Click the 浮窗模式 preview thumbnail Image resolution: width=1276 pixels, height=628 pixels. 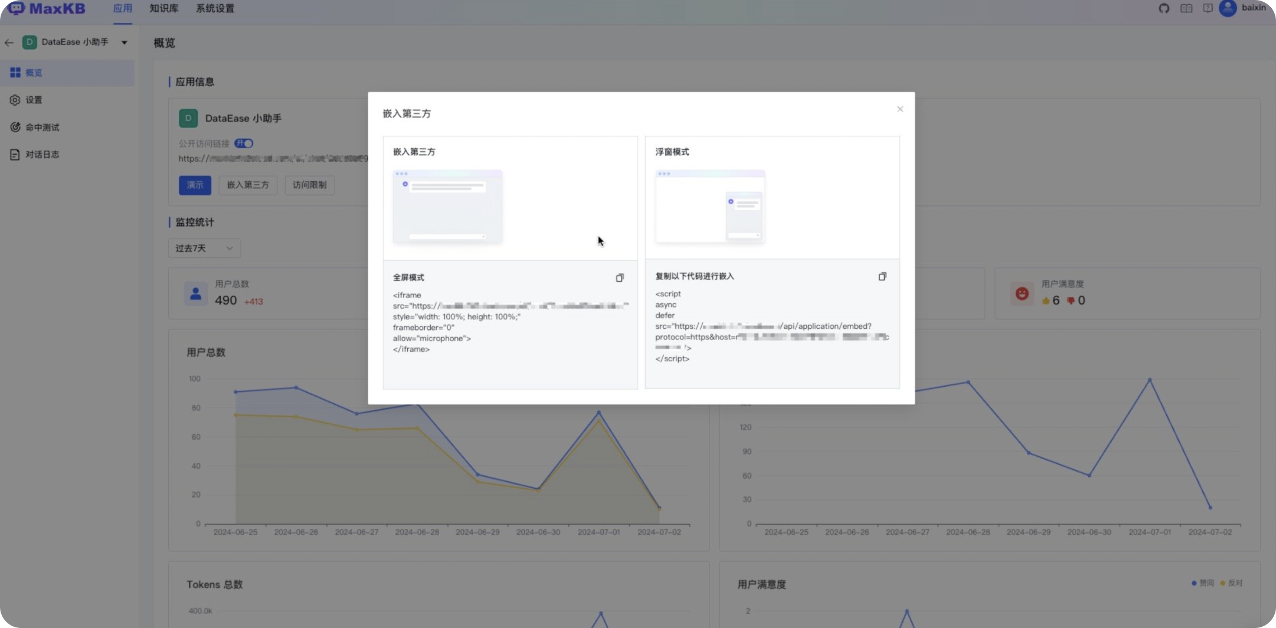[710, 207]
